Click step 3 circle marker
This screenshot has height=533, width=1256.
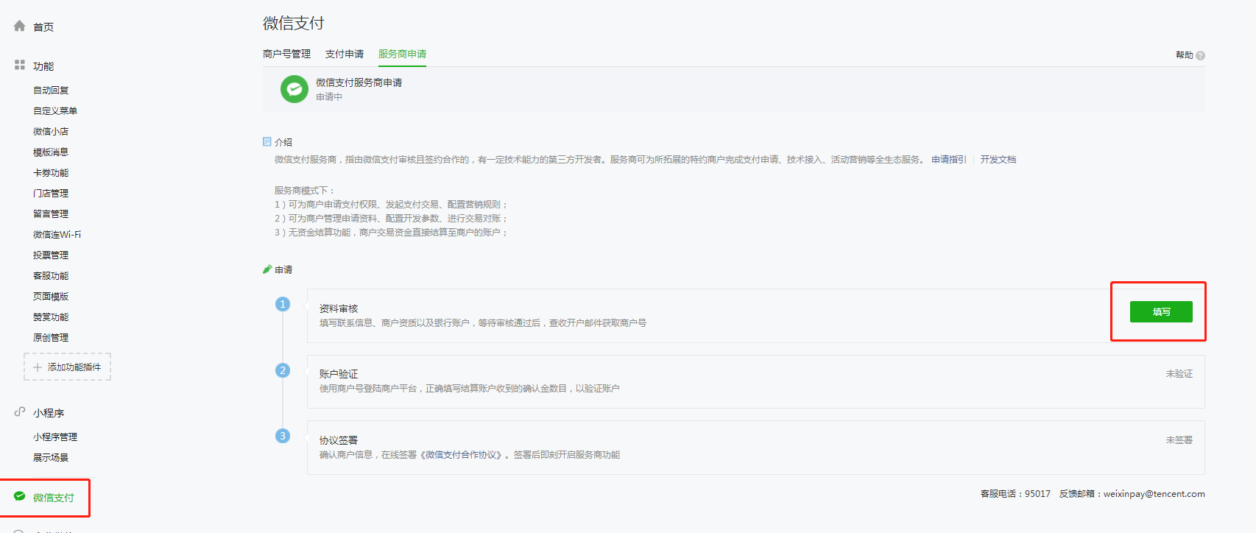coord(283,436)
